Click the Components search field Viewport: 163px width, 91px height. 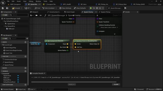click(x=19, y=15)
